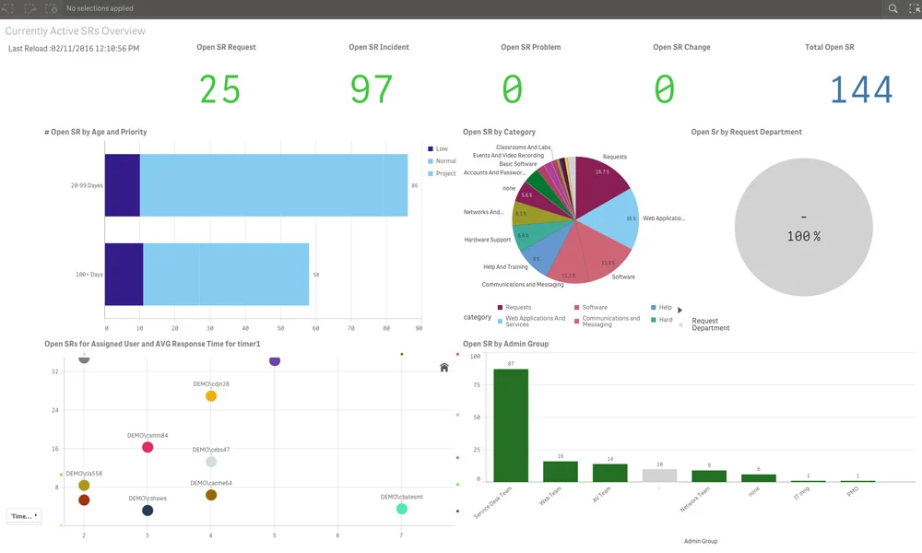This screenshot has width=922, height=553.
Task: Click the home icon on scatter chart
Action: pyautogui.click(x=444, y=368)
